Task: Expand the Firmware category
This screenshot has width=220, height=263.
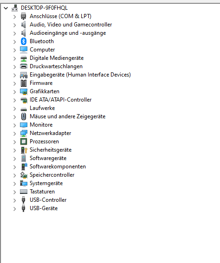Action: point(14,83)
